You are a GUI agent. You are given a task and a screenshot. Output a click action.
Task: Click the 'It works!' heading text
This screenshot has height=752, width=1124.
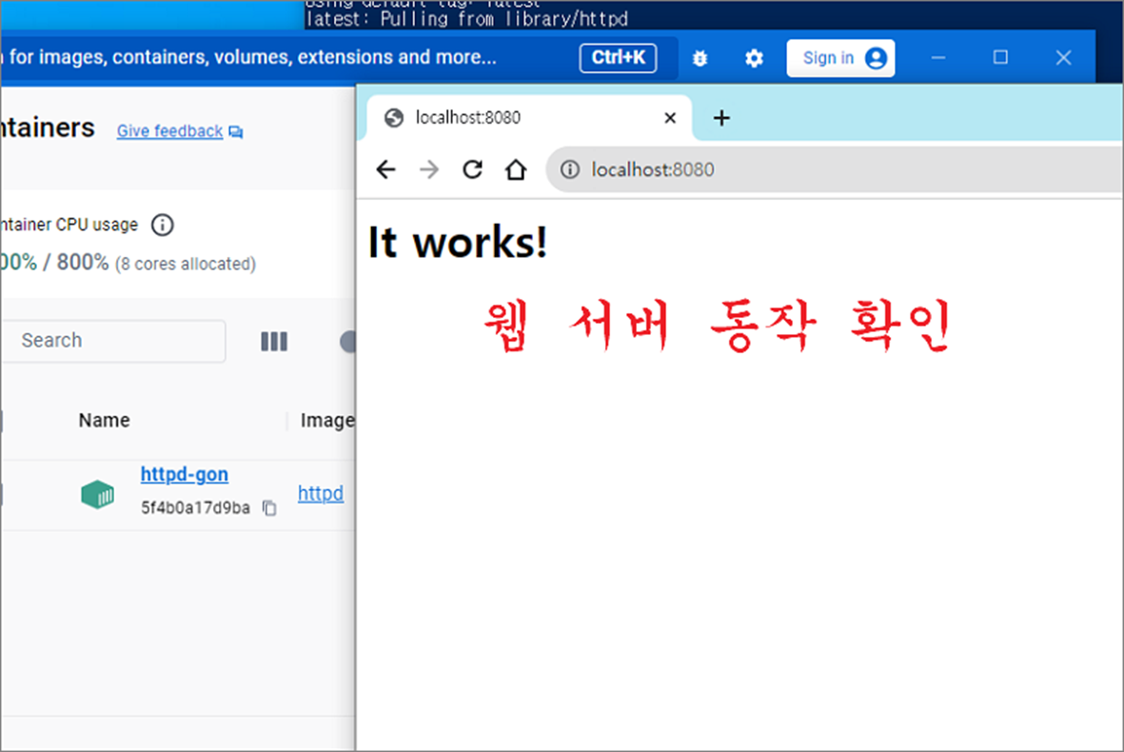tap(458, 243)
